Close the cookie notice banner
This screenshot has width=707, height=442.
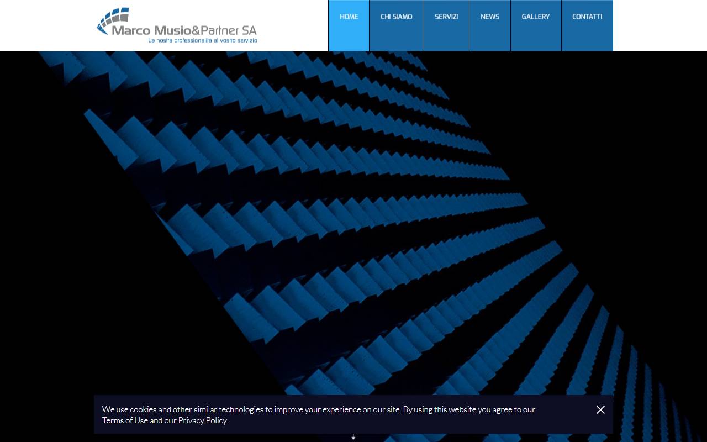600,409
